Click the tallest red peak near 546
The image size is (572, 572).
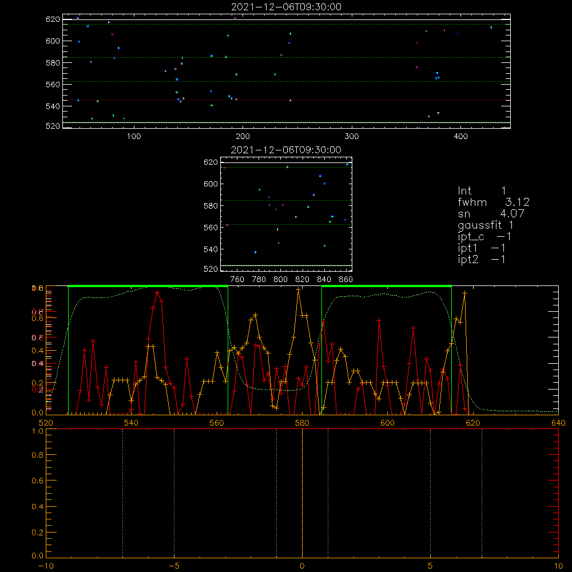tap(157, 292)
